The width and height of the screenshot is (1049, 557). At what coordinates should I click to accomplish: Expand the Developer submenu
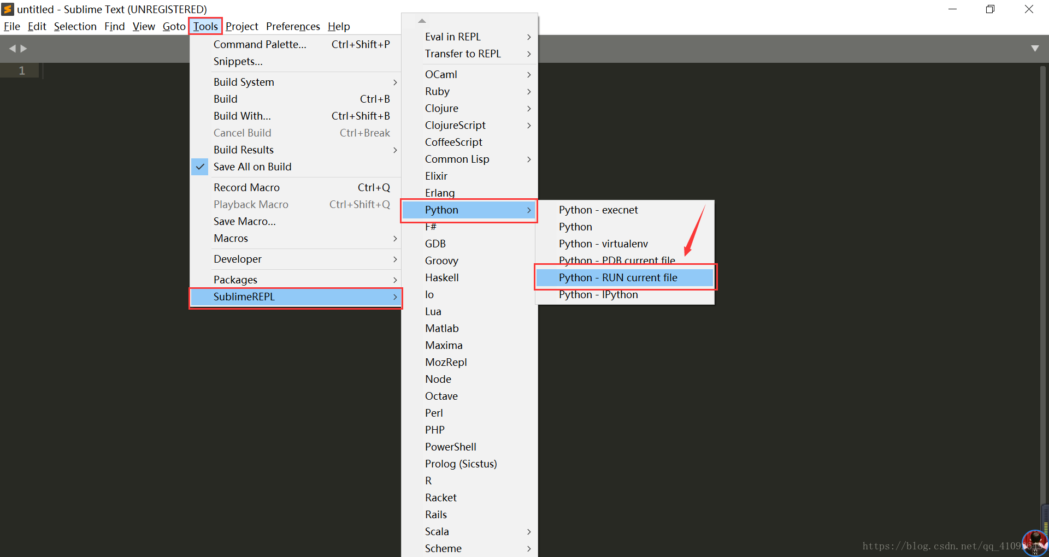[x=296, y=259]
